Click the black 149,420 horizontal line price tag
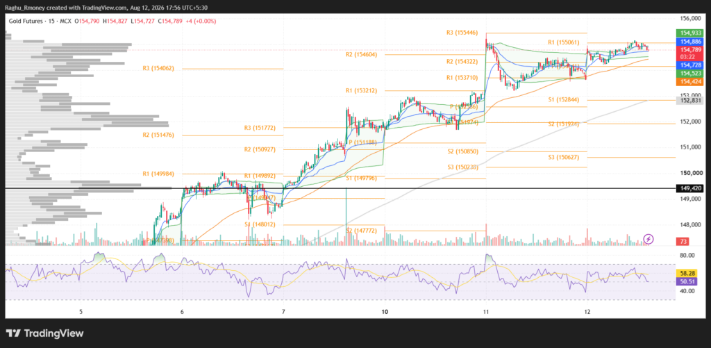711x348 pixels. (689, 188)
